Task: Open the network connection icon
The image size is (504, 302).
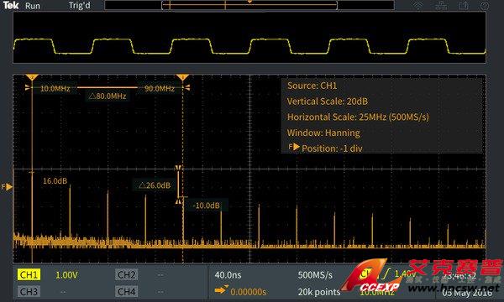Action: tap(441, 6)
